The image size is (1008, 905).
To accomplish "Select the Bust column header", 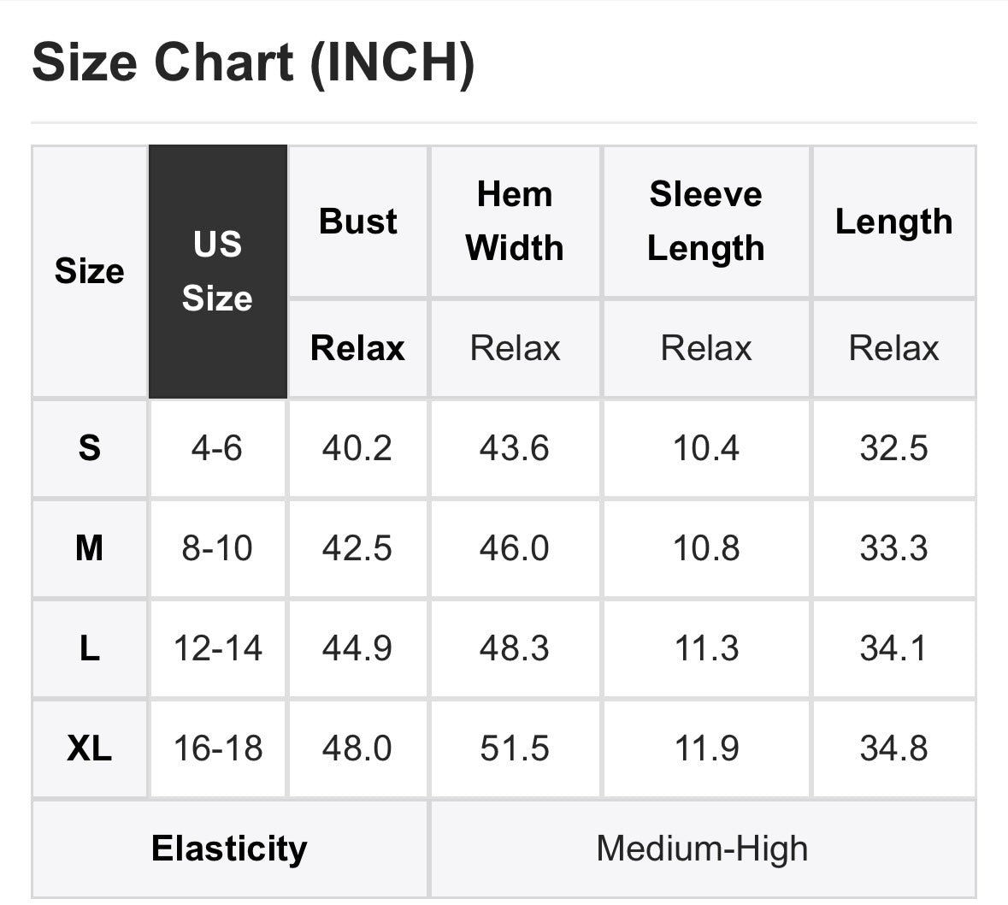I will 358,222.
